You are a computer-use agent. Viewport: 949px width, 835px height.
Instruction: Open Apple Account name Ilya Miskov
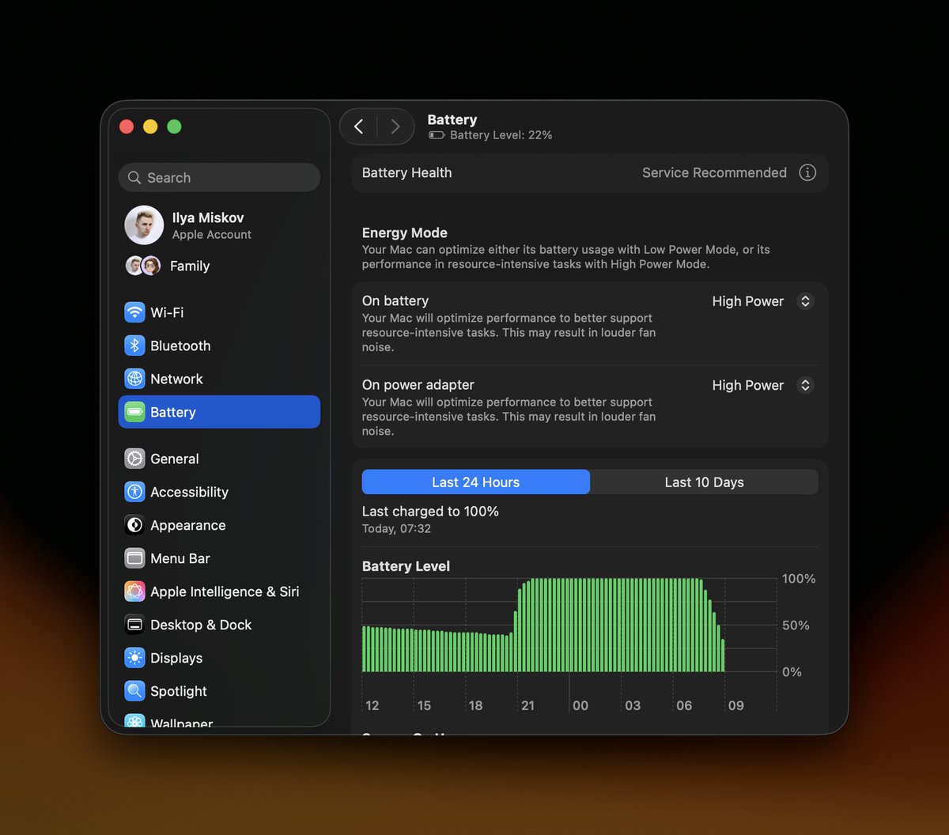tap(208, 217)
